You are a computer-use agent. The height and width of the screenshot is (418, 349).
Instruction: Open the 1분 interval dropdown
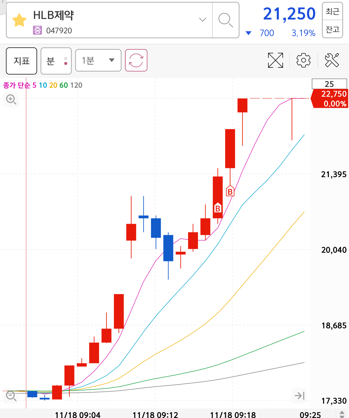[x=98, y=60]
